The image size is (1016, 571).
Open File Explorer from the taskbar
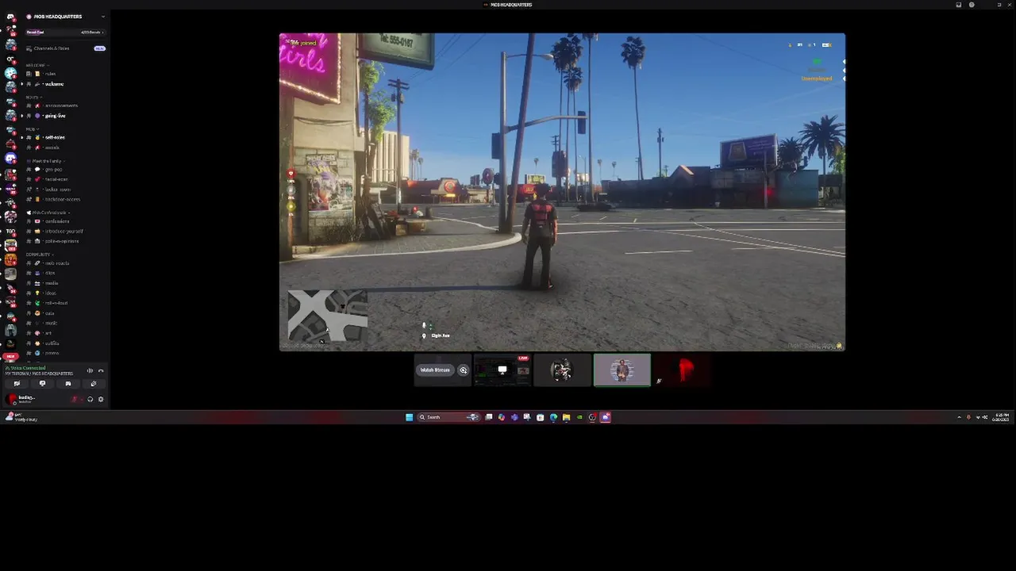(566, 417)
